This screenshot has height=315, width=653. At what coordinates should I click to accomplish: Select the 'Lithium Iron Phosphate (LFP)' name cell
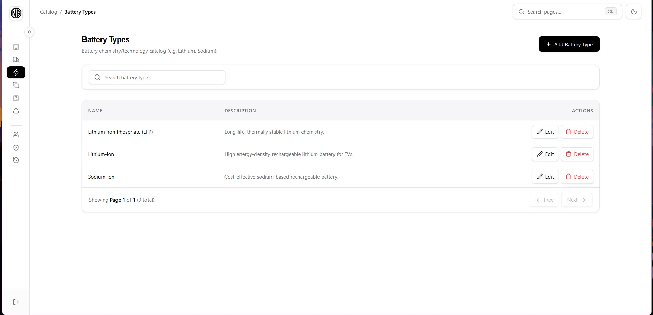click(x=120, y=132)
